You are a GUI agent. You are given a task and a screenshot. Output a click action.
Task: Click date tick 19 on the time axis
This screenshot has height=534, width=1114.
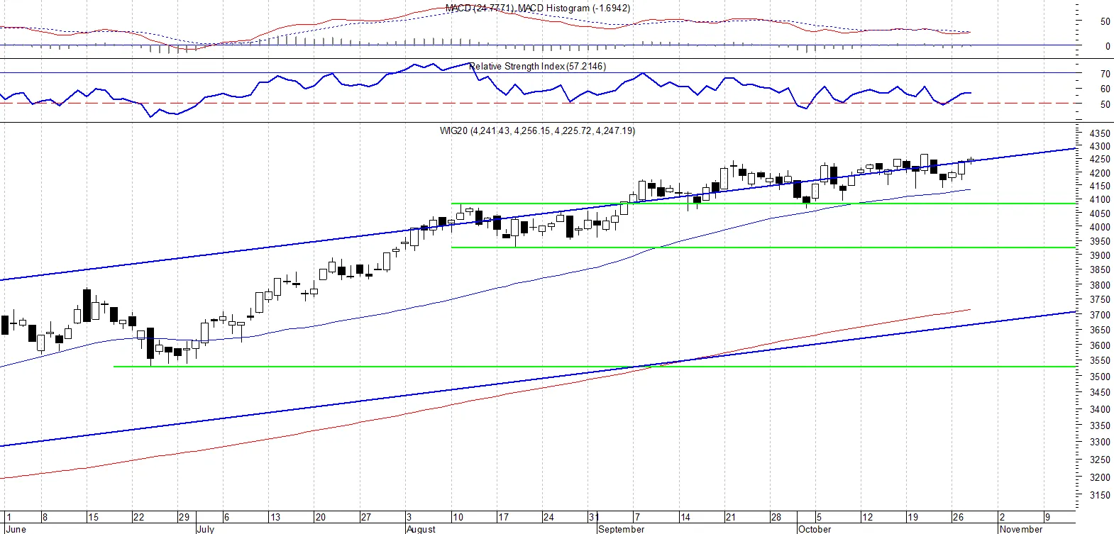click(x=912, y=518)
